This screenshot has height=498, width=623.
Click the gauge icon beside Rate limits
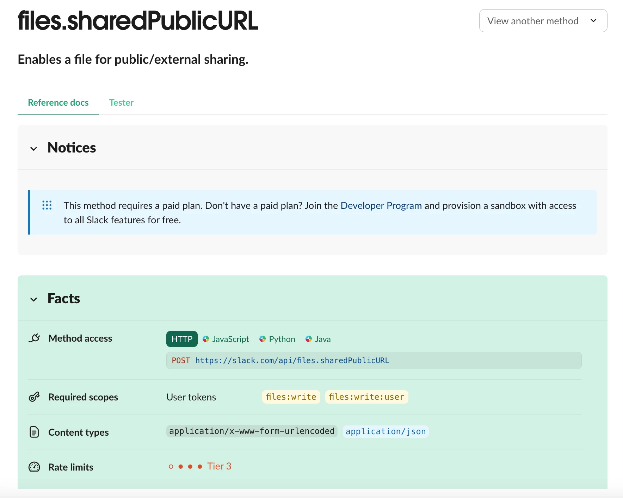pyautogui.click(x=34, y=467)
